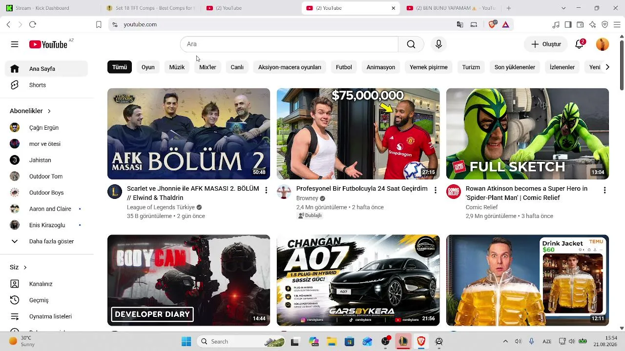Select the Oyun filter chip

pyautogui.click(x=148, y=67)
